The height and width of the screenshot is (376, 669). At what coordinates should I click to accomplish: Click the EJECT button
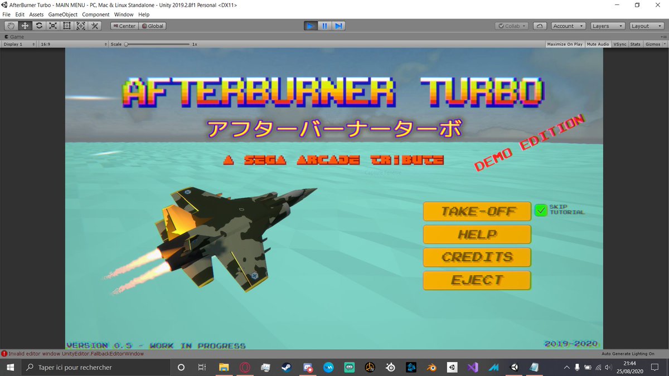[x=477, y=280]
